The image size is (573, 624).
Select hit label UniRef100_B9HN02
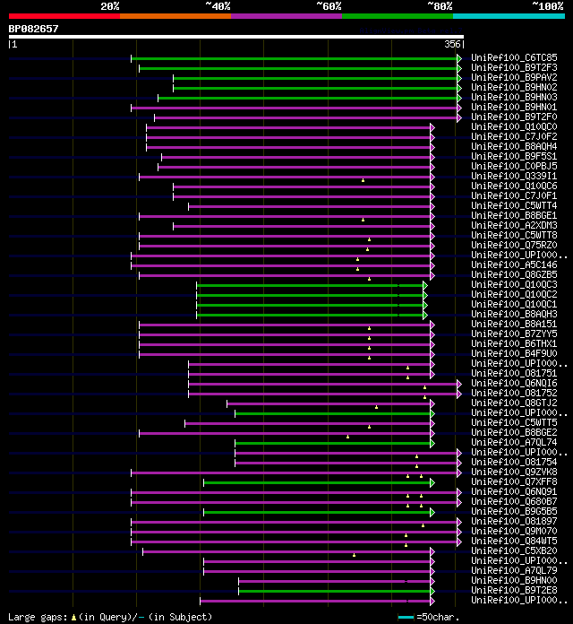pyautogui.click(x=514, y=87)
